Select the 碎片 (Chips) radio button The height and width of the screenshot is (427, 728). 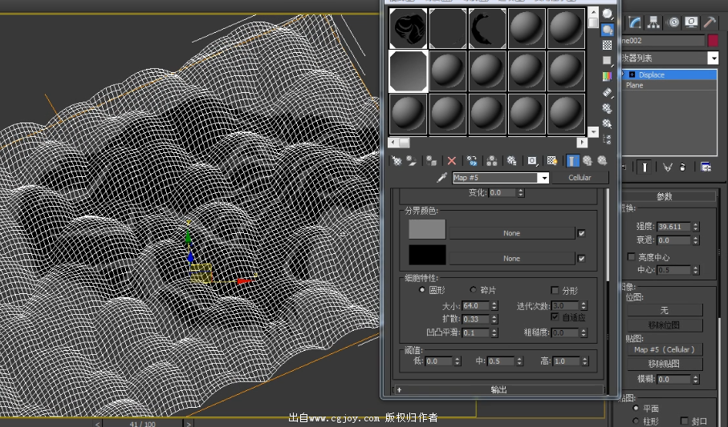473,290
